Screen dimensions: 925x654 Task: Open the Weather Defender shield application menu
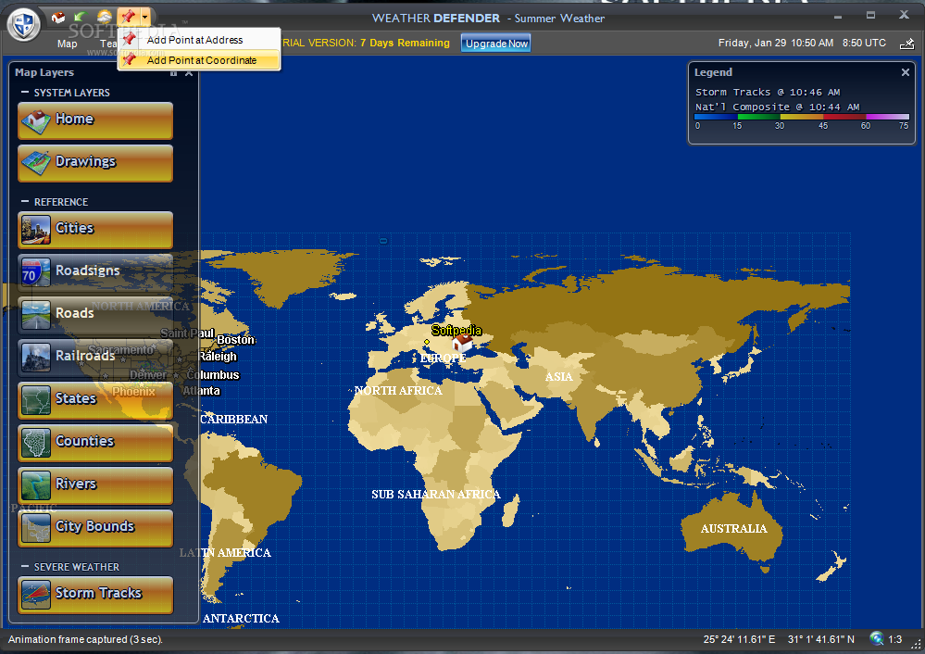tap(23, 25)
